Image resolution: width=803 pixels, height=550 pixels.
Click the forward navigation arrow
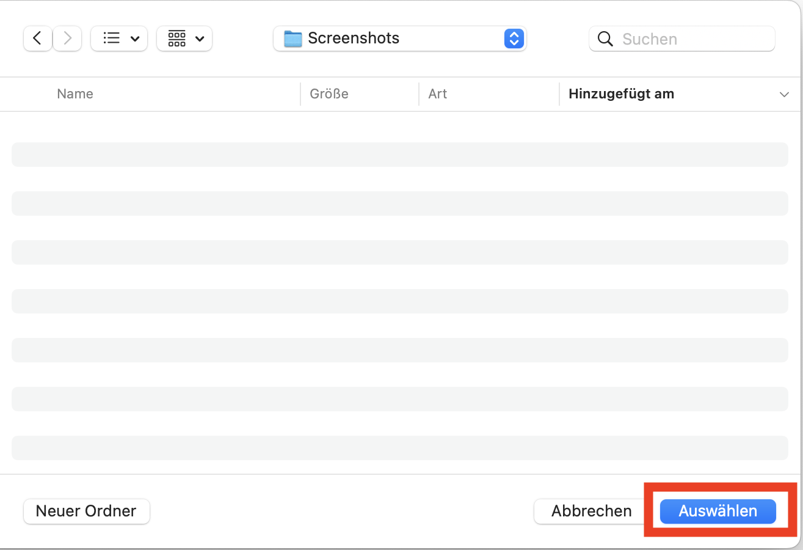tap(67, 38)
